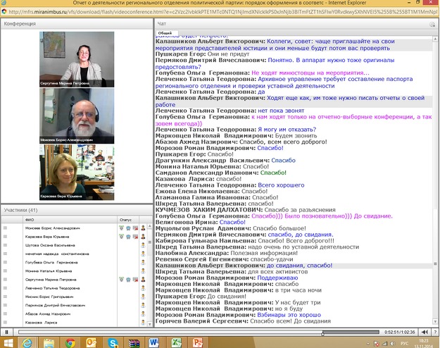This screenshot has height=348, width=440.
Task: Click chat scrollbar down arrow
Action: coord(435,322)
